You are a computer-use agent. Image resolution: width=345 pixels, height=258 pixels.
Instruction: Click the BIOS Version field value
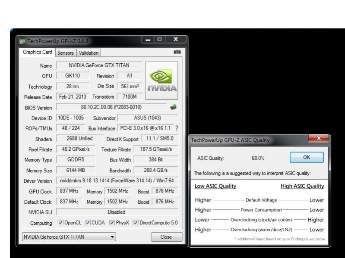point(111,107)
